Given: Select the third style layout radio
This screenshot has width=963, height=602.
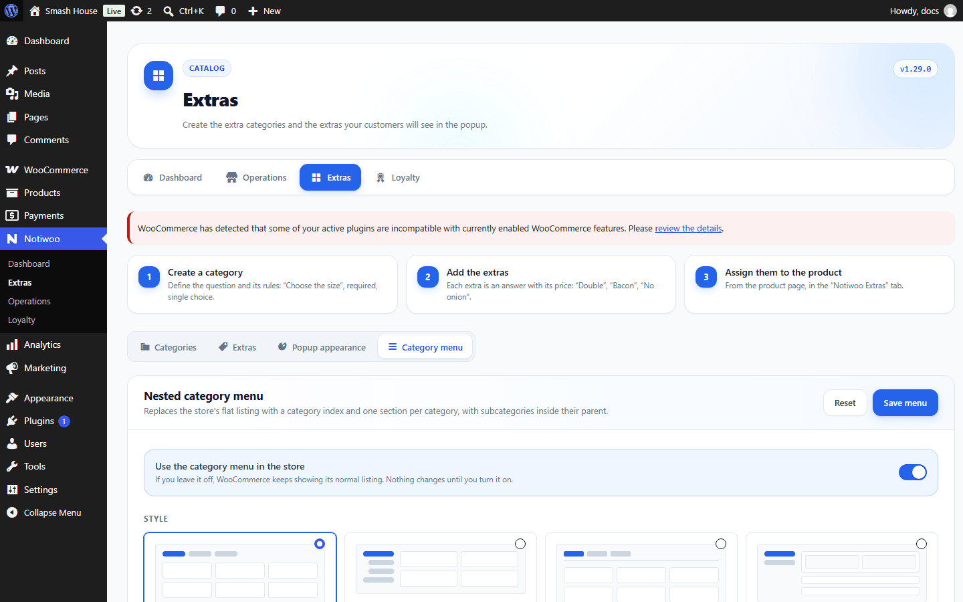Looking at the screenshot, I should pos(721,544).
